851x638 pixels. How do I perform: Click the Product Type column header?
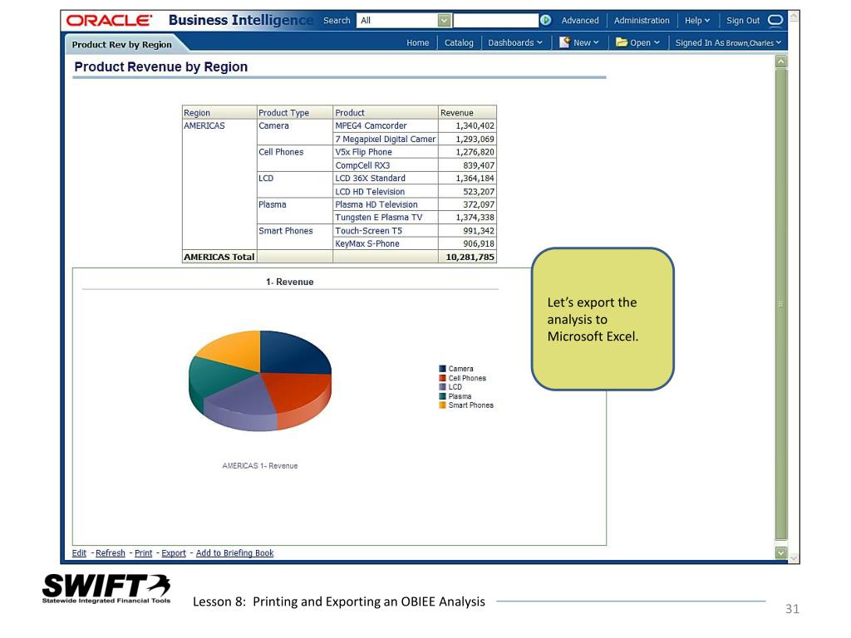(295, 112)
